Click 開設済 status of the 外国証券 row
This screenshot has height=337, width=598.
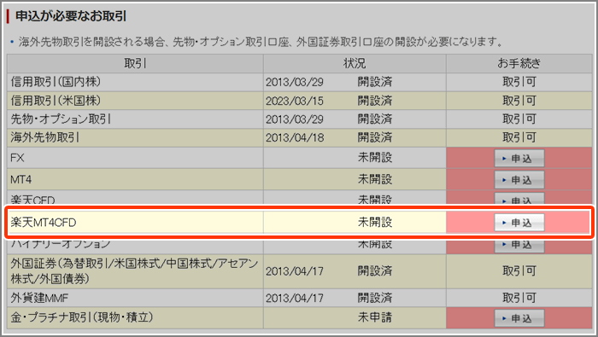point(375,271)
